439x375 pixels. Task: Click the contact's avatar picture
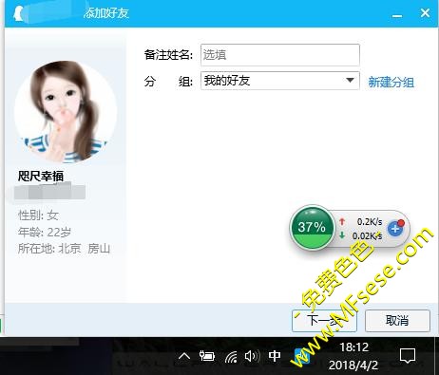click(66, 111)
